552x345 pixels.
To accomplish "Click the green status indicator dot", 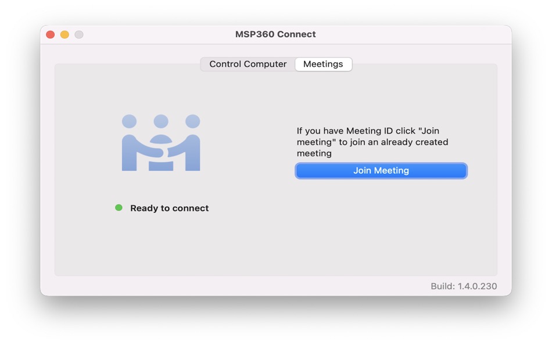I will click(x=119, y=208).
